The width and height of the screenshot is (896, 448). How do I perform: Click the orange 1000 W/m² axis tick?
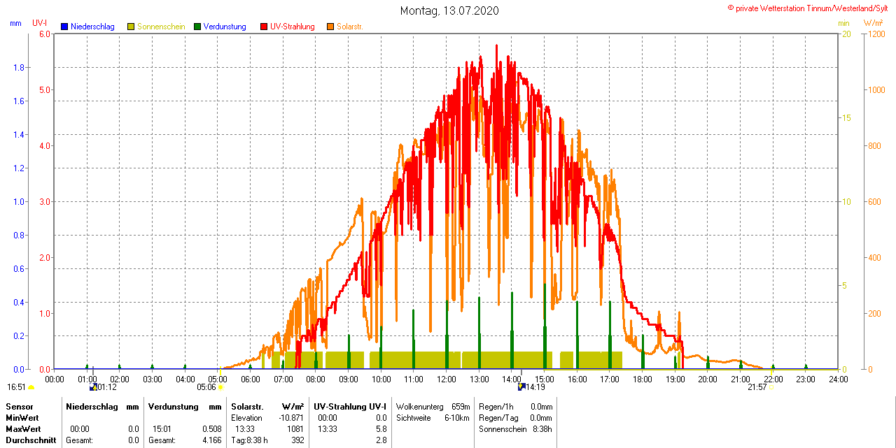point(876,90)
